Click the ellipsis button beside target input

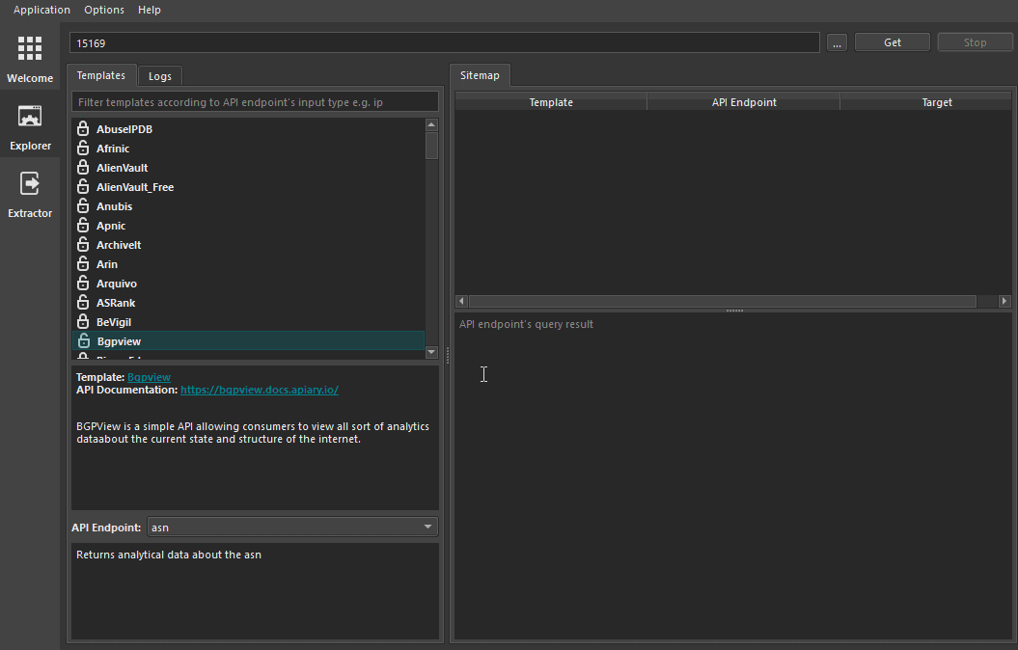837,42
